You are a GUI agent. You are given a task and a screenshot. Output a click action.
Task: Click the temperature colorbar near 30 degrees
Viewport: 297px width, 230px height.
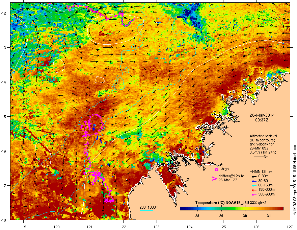click(x=245, y=209)
